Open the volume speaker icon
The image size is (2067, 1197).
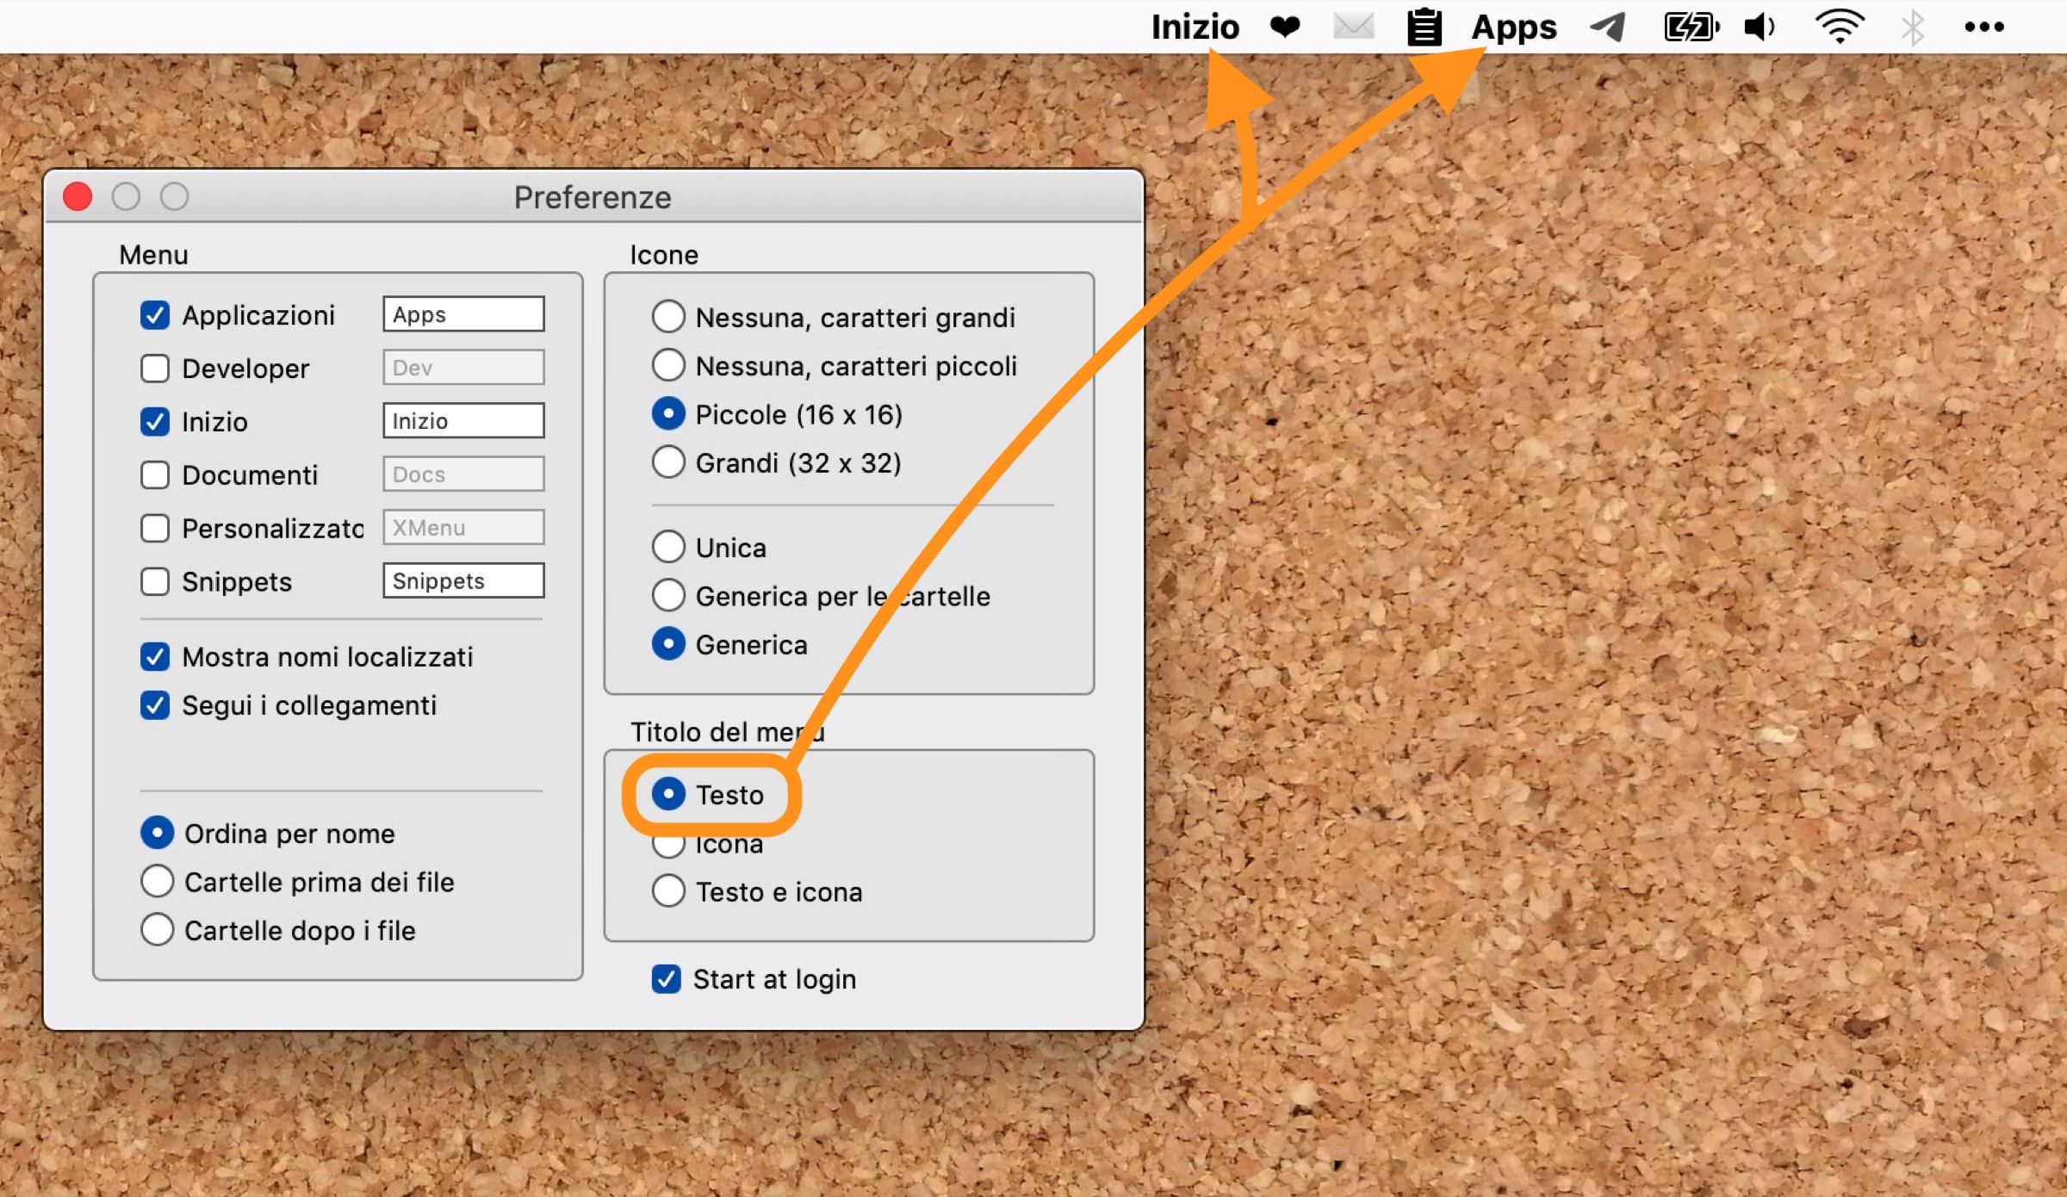1760,28
